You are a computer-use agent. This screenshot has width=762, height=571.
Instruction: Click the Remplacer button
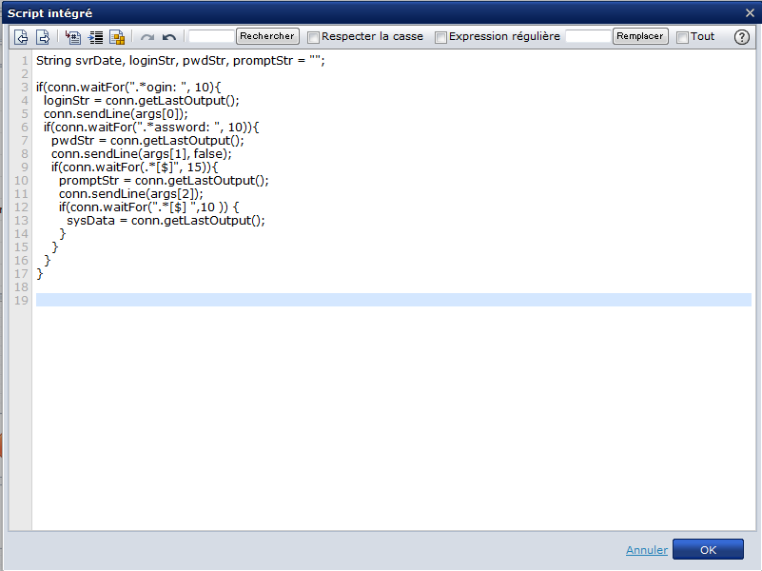point(640,36)
